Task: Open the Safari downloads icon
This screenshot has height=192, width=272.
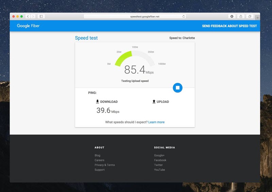Action: pos(232,16)
